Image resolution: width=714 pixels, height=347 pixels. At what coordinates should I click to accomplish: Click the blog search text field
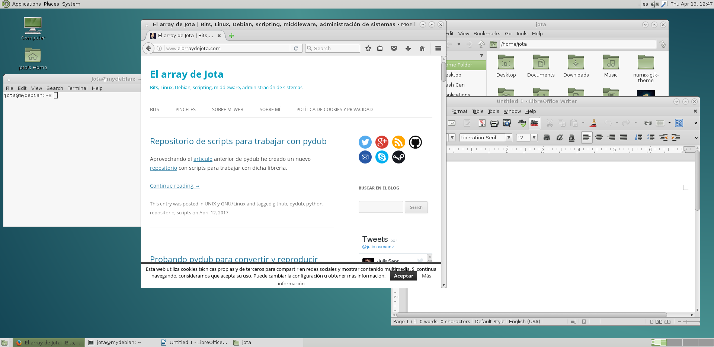coord(381,207)
